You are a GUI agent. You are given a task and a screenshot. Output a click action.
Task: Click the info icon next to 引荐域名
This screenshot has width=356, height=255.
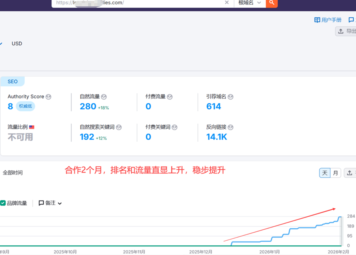(x=231, y=97)
